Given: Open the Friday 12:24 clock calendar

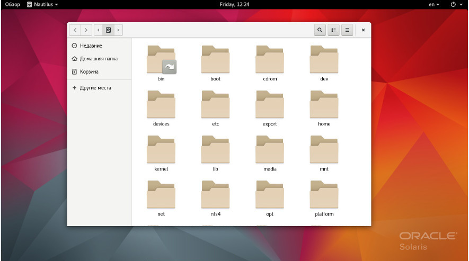Looking at the screenshot, I should coord(234,4).
